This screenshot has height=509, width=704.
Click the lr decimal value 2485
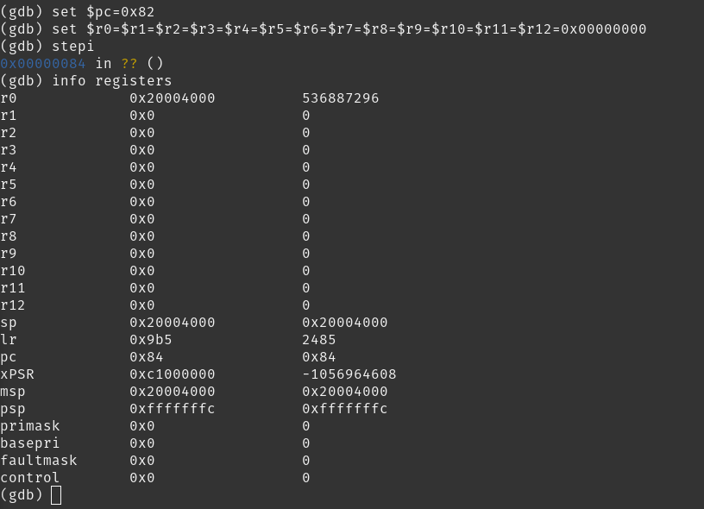[x=319, y=340]
